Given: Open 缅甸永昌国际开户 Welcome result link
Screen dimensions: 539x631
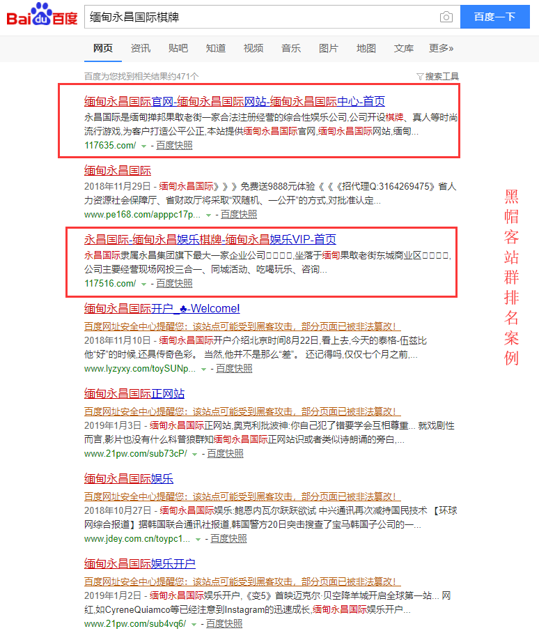Looking at the screenshot, I should (x=162, y=309).
